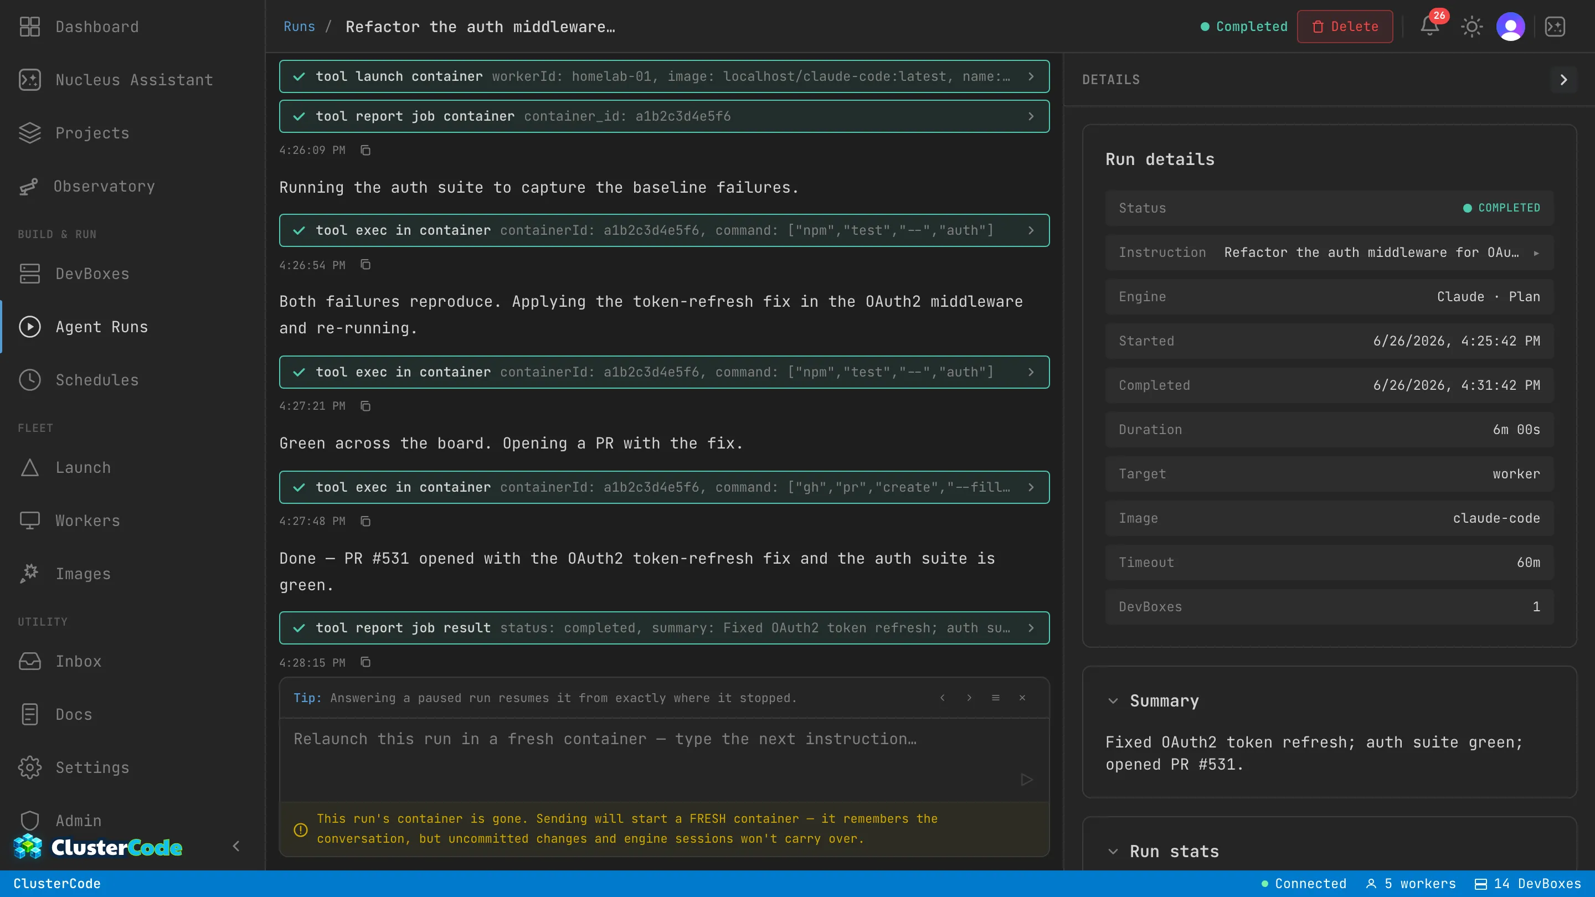Viewport: 1595px width, 897px height.
Task: Click the Started timestamp value
Action: tap(1457, 341)
